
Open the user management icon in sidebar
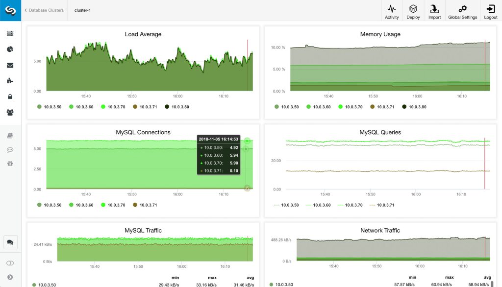tap(11, 112)
